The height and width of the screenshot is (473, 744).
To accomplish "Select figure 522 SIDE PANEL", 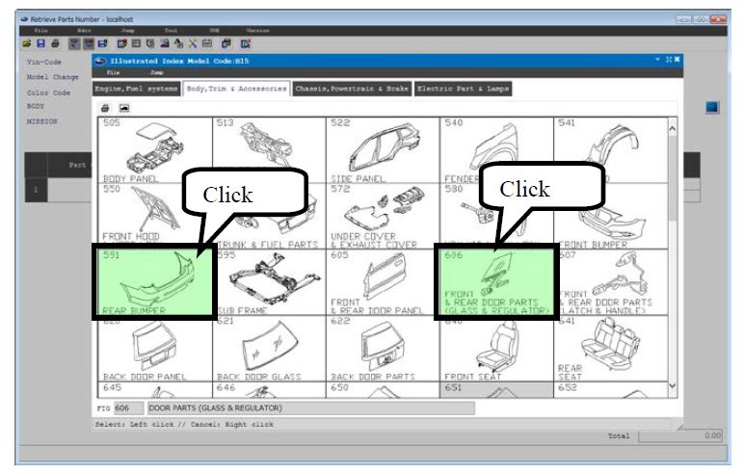I will coord(383,150).
